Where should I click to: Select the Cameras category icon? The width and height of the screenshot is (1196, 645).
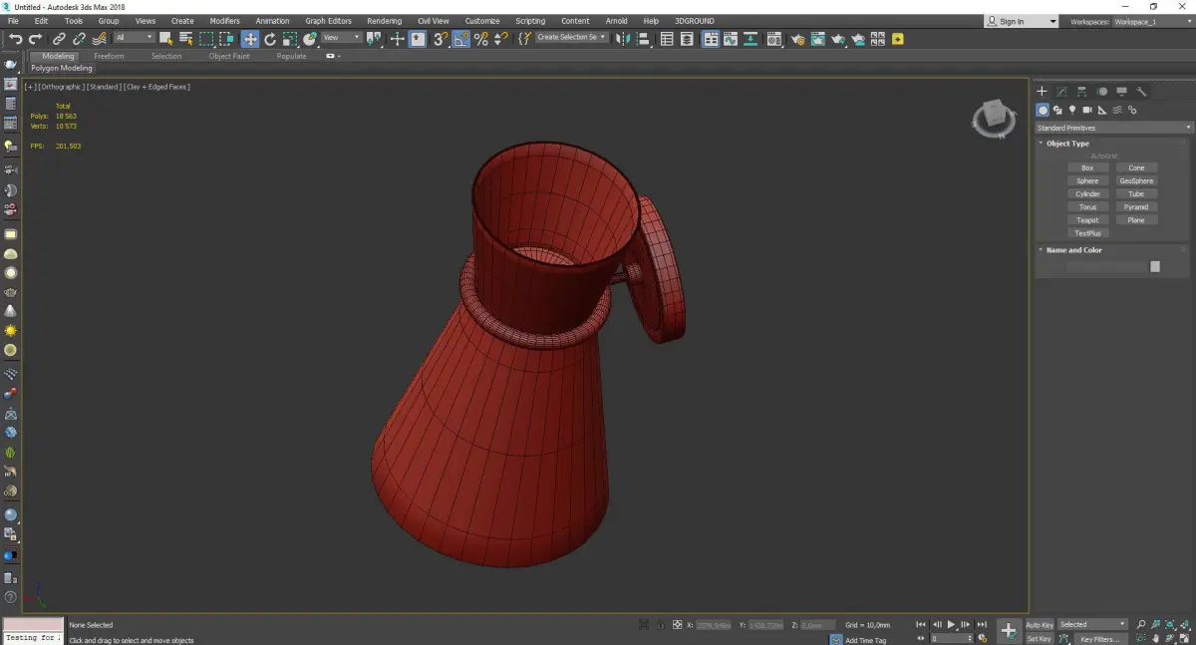pos(1087,110)
